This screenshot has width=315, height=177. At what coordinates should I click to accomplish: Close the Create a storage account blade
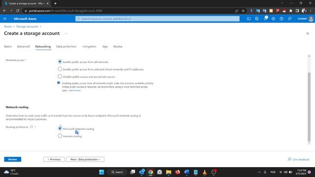[308, 33]
